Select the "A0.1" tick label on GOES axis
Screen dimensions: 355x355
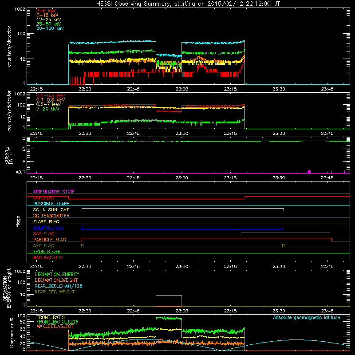tap(20, 172)
